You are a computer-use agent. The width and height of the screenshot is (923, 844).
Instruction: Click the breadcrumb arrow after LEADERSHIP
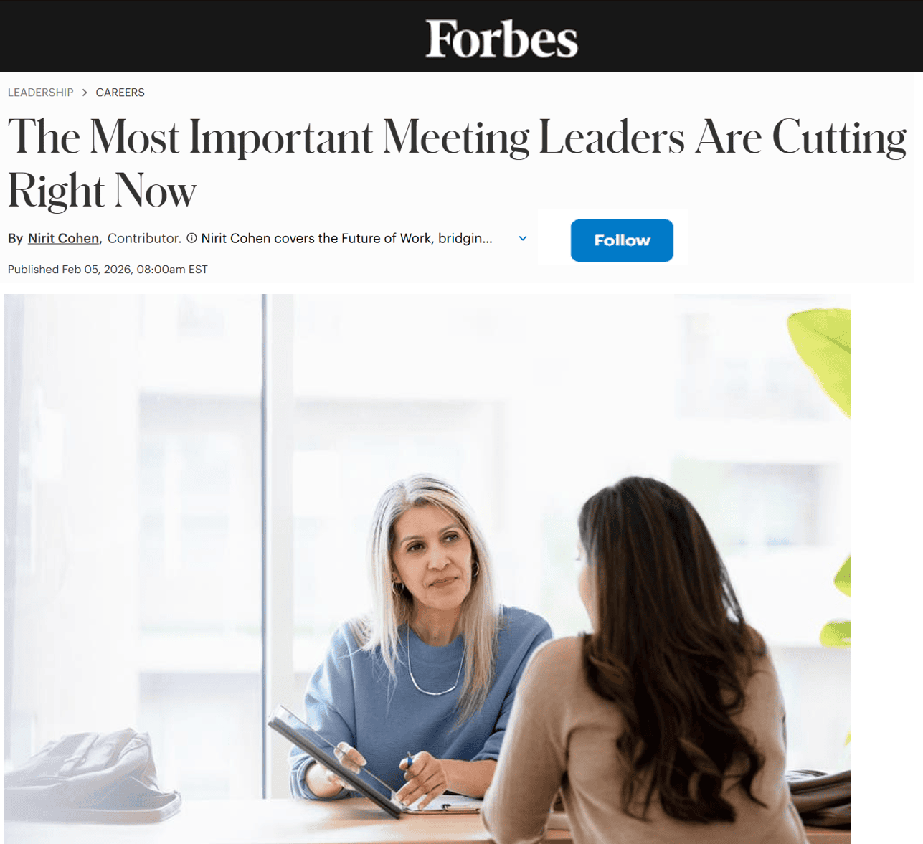click(85, 93)
